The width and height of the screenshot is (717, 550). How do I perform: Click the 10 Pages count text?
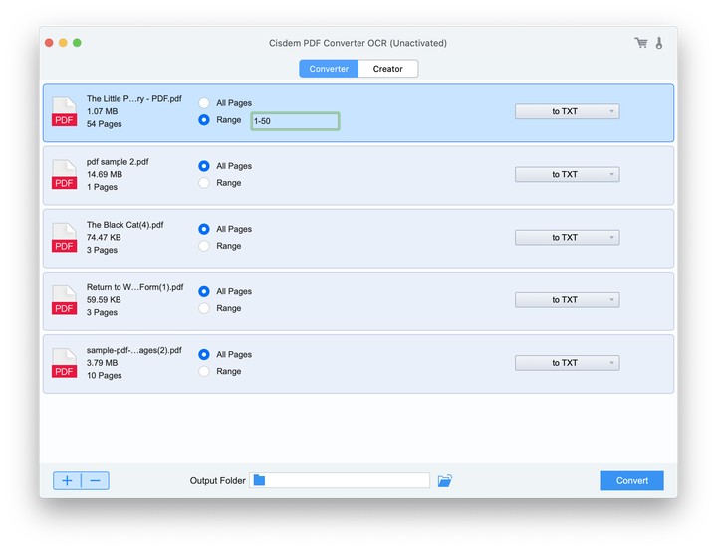[x=105, y=376]
